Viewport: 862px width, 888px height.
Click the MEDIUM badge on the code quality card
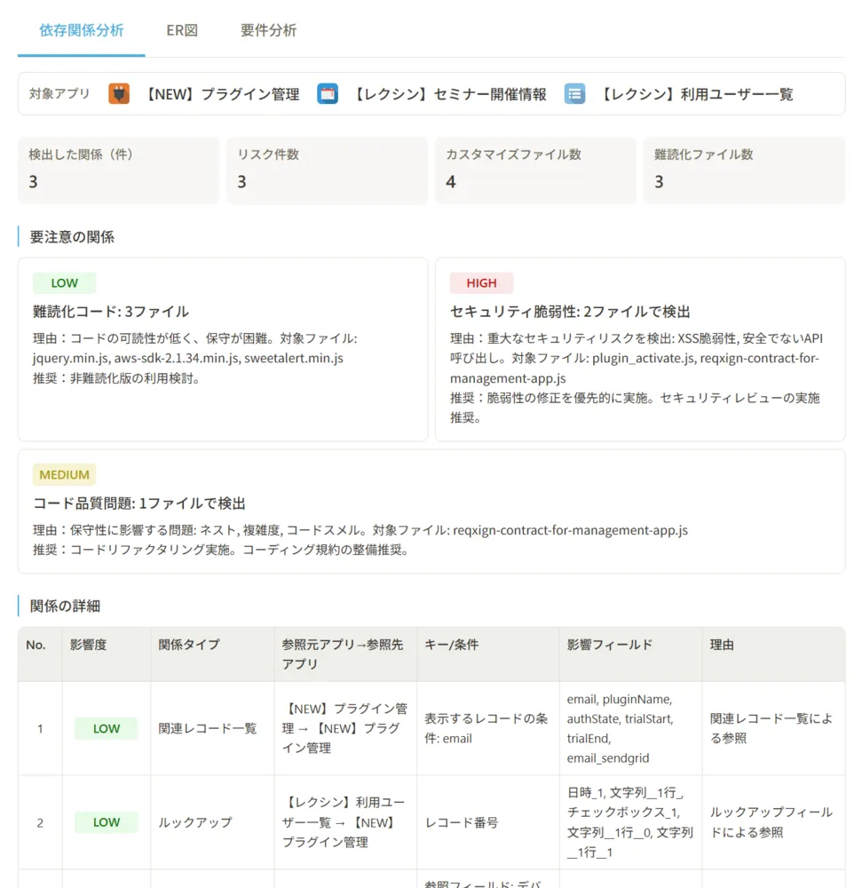[x=63, y=474]
